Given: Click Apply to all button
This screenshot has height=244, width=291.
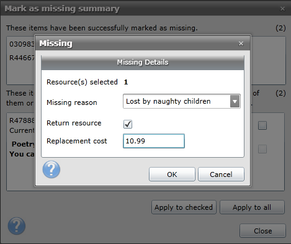Looking at the screenshot, I should tap(252, 207).
